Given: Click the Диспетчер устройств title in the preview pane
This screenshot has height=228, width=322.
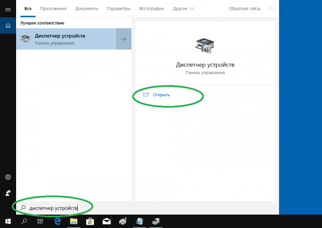Looking at the screenshot, I should point(205,65).
